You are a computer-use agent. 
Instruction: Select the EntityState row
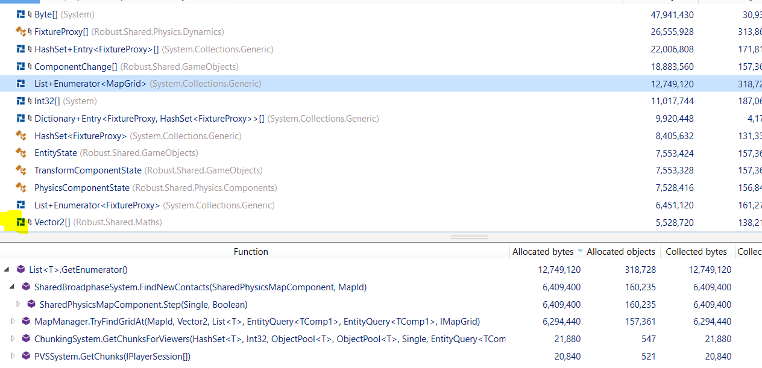click(x=381, y=153)
